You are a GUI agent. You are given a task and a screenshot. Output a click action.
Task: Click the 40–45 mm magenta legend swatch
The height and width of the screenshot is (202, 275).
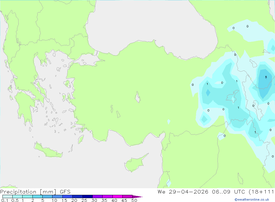(117, 196)
